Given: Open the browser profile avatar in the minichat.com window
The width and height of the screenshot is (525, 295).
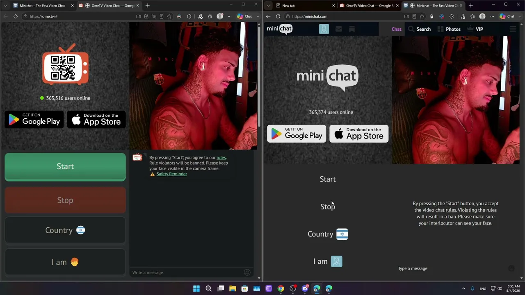Looking at the screenshot, I should click(482, 16).
